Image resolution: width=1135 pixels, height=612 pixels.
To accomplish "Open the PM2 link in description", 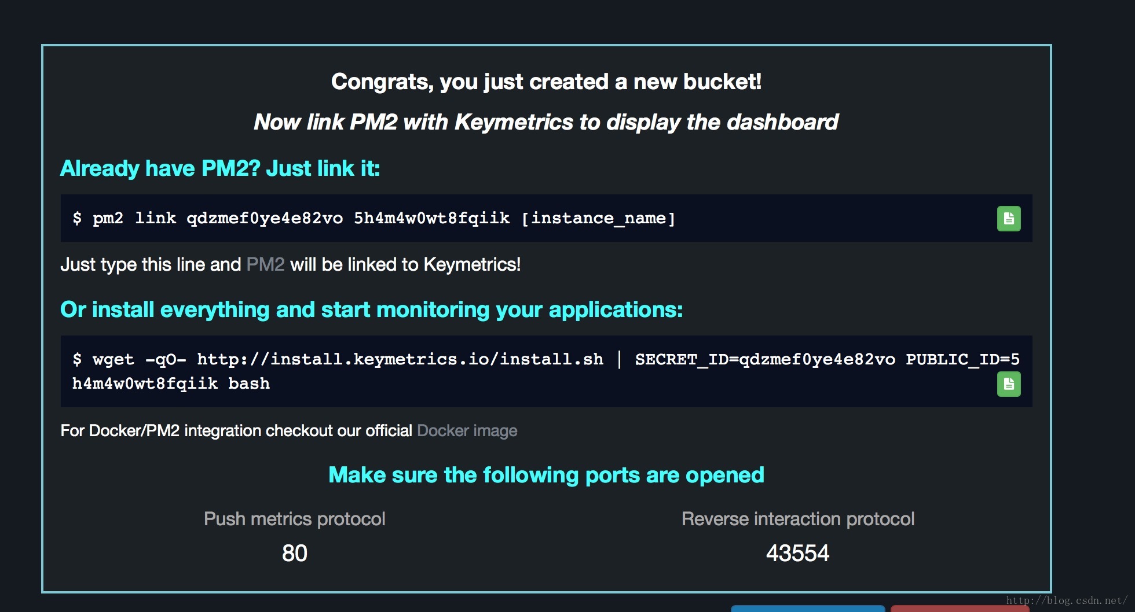I will point(265,264).
